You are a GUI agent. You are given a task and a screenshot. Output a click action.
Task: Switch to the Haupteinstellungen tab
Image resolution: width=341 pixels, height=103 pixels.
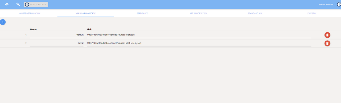pos(29,13)
